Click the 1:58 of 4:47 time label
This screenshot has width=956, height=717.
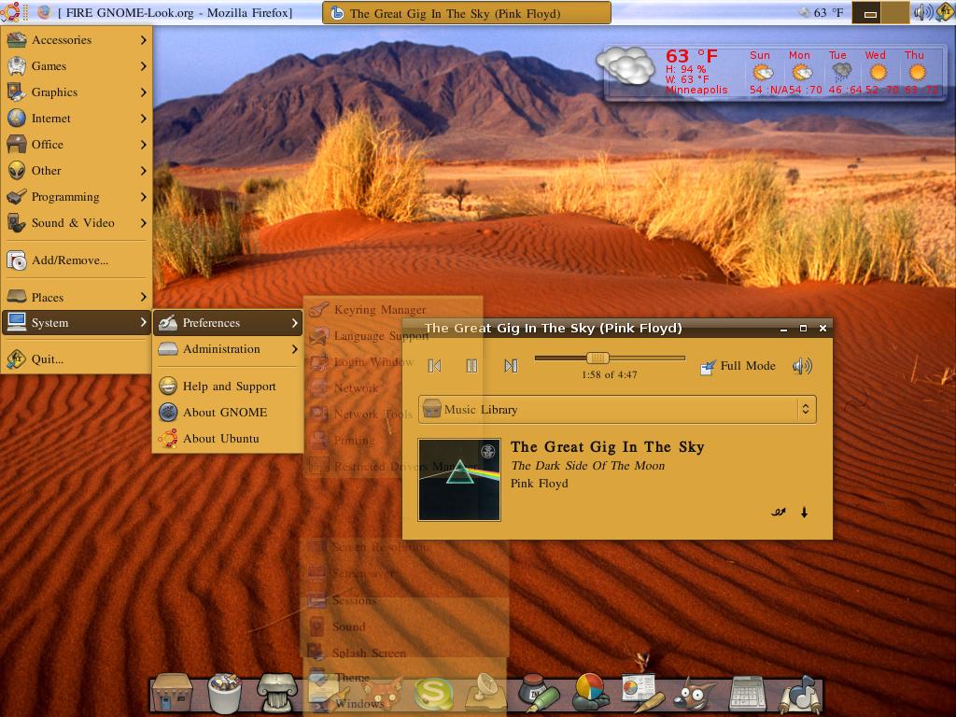click(609, 375)
